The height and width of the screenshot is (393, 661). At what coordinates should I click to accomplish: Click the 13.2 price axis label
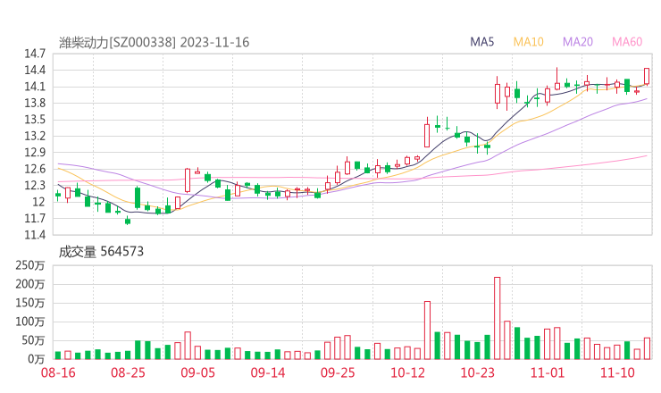[x=35, y=136]
